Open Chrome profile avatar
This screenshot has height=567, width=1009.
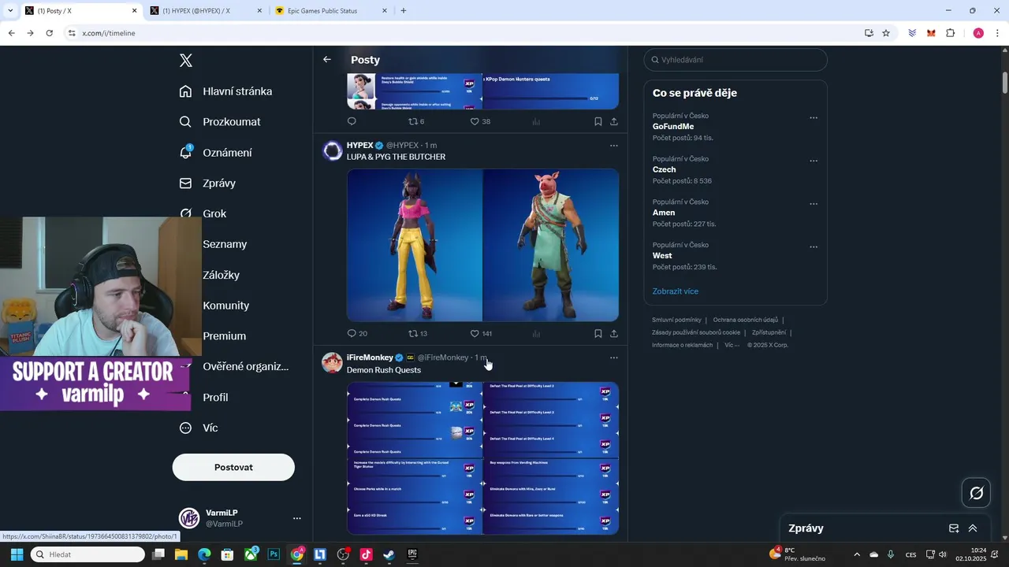pos(978,33)
